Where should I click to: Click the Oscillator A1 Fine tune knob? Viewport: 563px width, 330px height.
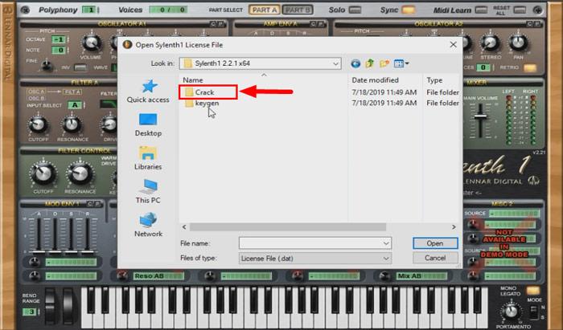46,66
